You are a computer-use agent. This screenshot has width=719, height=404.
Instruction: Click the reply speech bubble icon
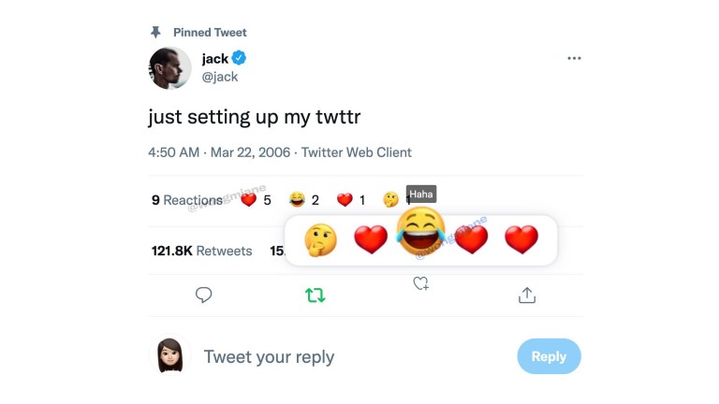203,296
